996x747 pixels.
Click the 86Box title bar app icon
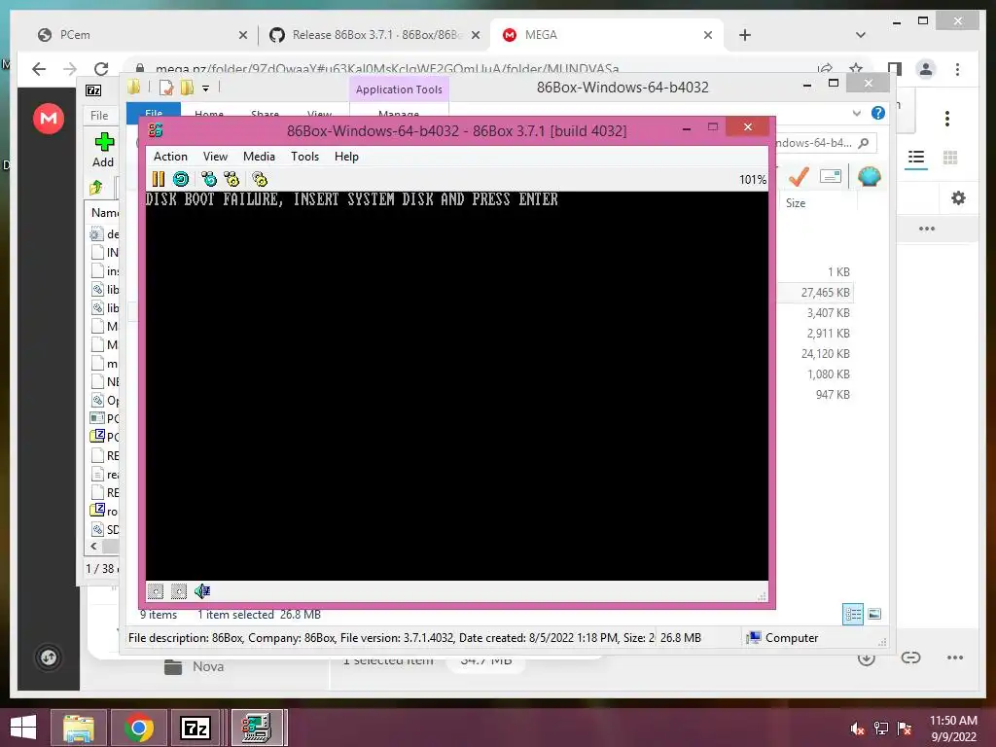point(156,130)
